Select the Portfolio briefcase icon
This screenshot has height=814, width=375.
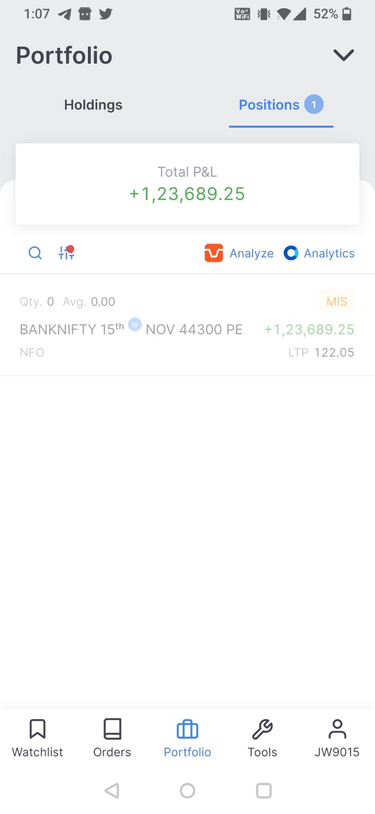(x=188, y=729)
